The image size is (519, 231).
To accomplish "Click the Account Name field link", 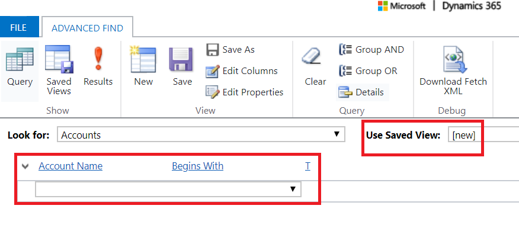I will point(71,166).
